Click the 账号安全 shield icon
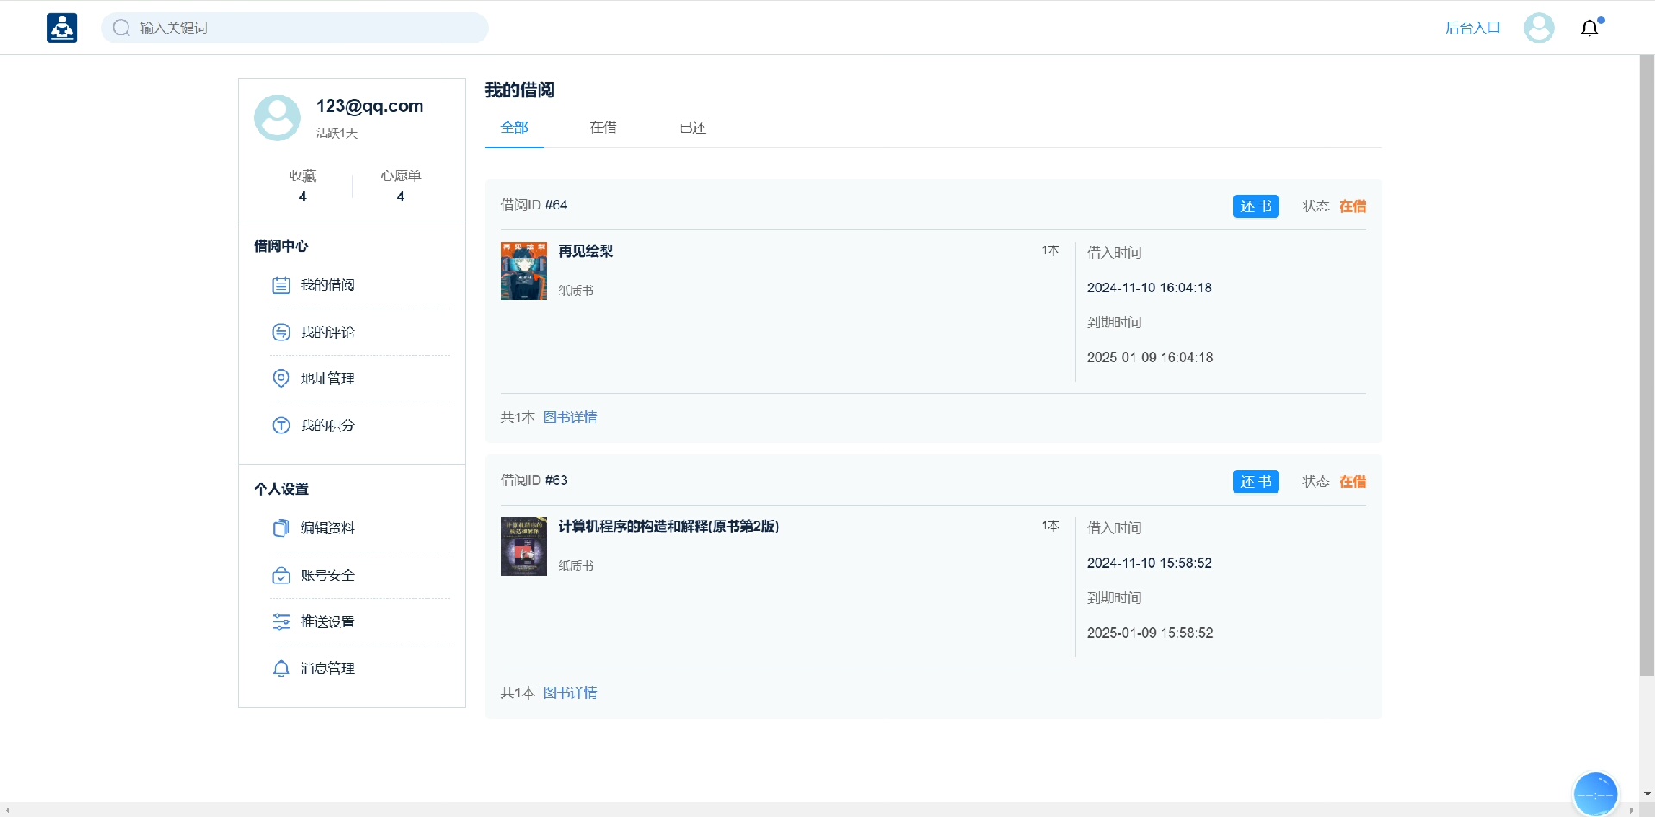 click(x=281, y=575)
